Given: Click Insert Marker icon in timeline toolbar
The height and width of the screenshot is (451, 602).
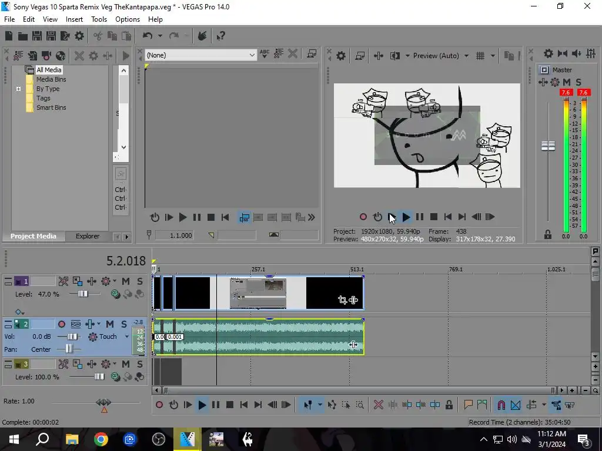Looking at the screenshot, I should click(x=468, y=405).
